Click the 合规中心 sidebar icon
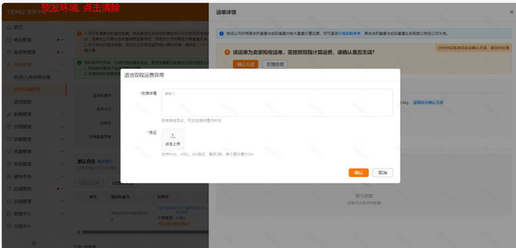Screen dimensions: 516x248 (9, 226)
